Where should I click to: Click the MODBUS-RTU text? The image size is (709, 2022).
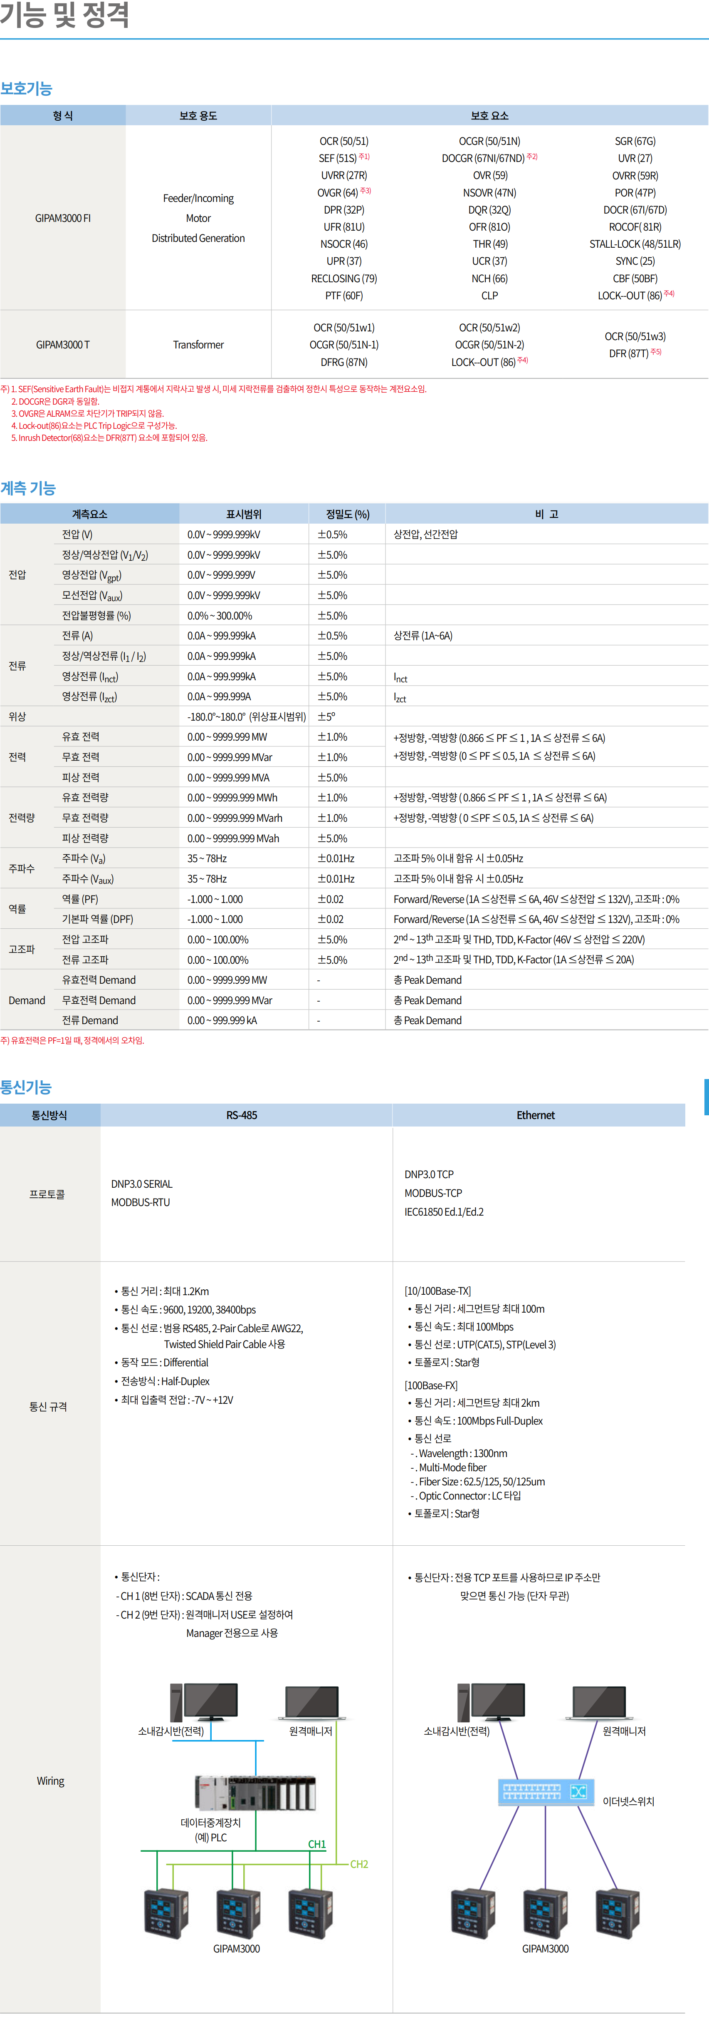click(141, 1202)
